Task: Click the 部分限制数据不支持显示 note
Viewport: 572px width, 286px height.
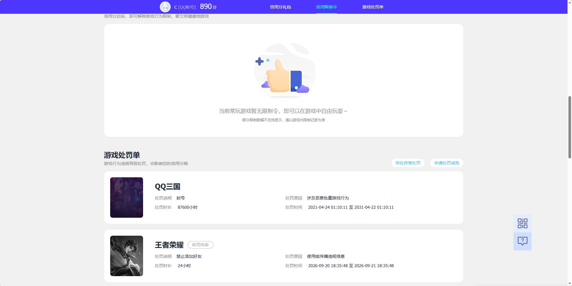Action: coord(283,120)
